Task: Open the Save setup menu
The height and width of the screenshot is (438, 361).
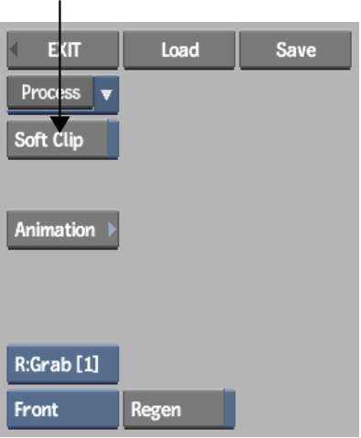Action: coord(295,50)
